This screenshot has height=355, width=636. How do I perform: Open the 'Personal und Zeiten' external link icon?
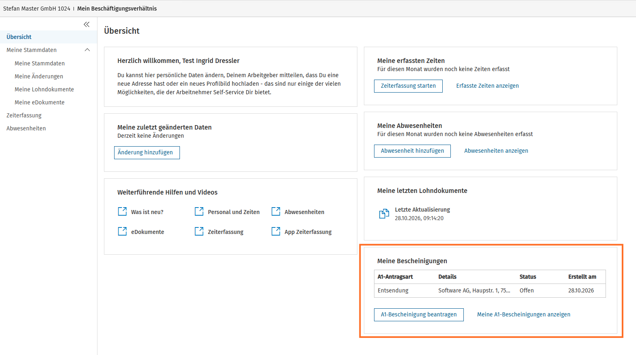click(199, 212)
